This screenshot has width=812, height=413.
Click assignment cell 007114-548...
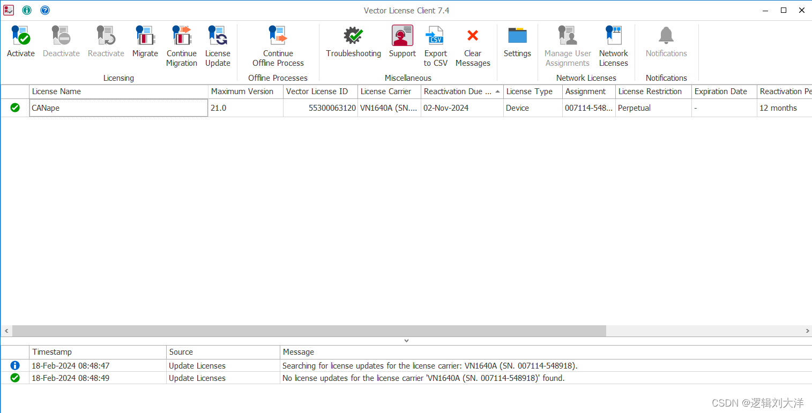(x=589, y=108)
